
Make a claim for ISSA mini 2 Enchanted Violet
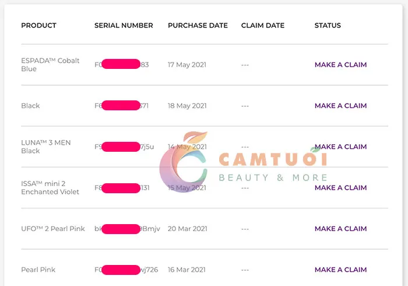[340, 188]
